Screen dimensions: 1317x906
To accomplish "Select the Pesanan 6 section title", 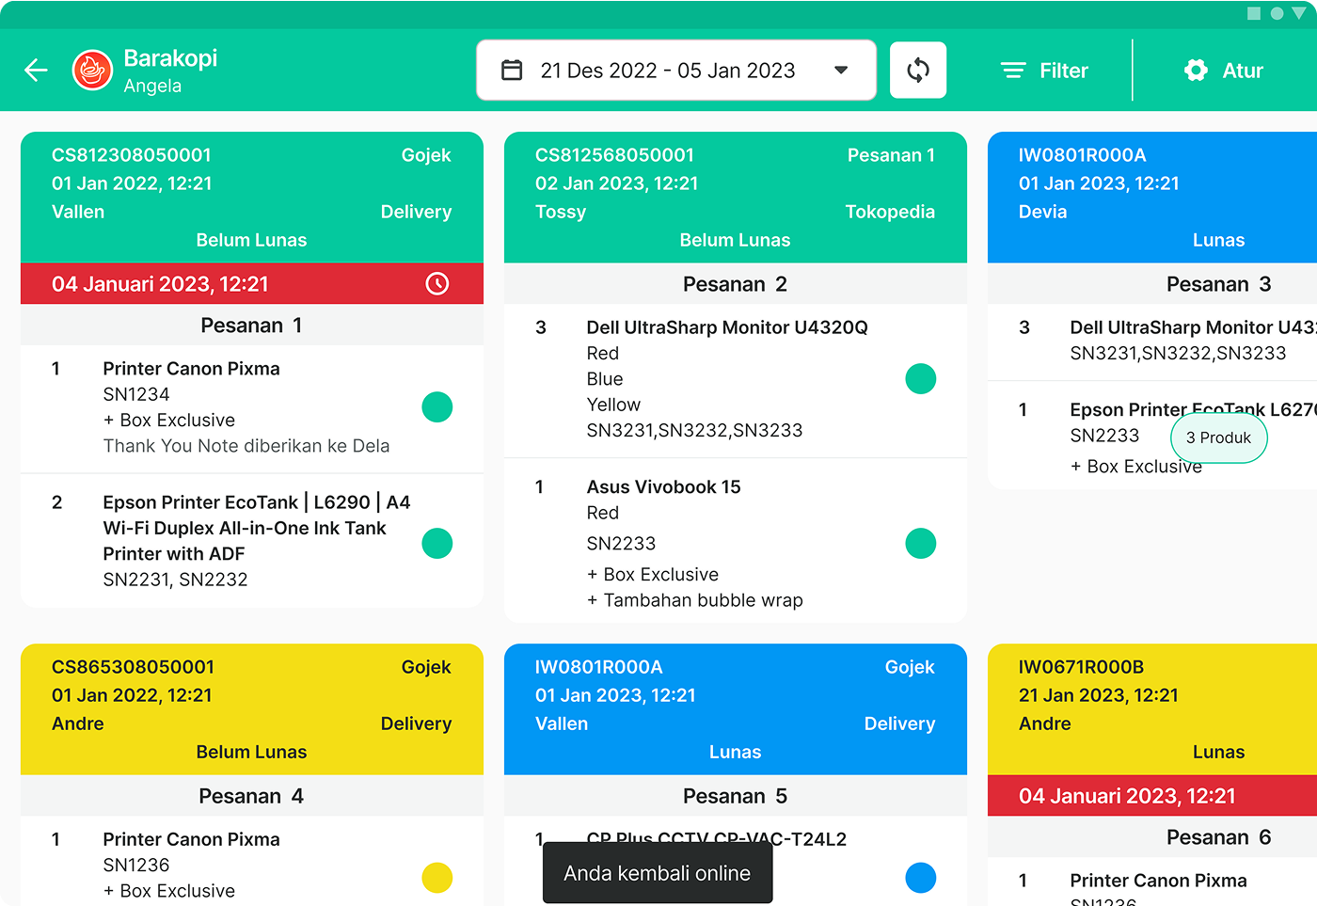I will tap(1219, 836).
